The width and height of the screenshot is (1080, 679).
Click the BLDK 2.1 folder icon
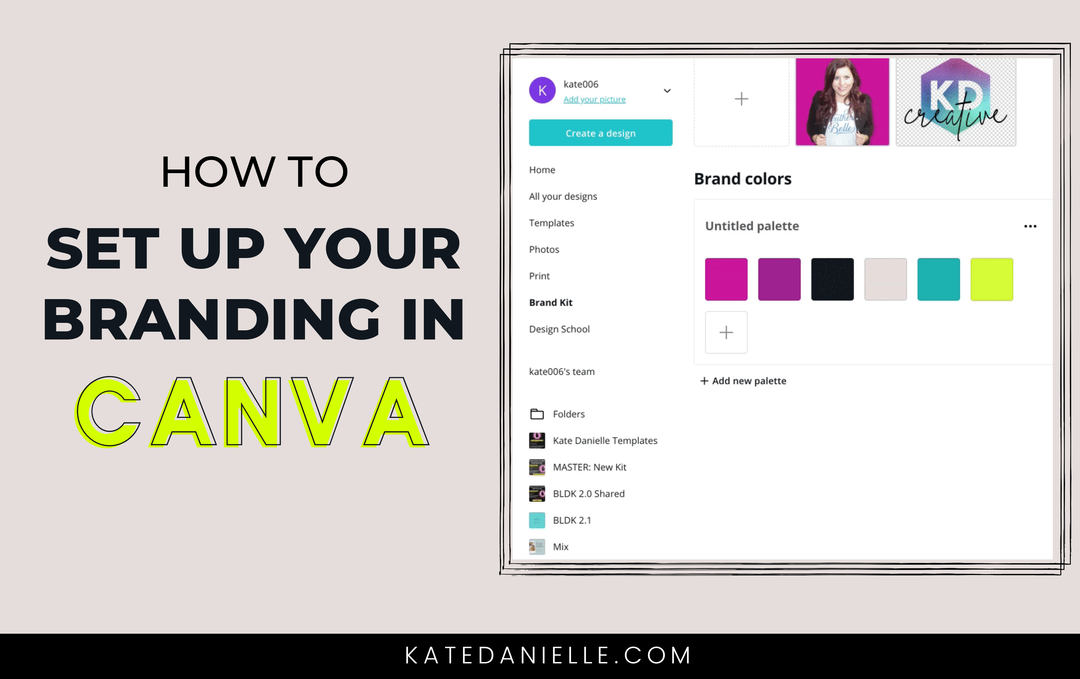(537, 520)
